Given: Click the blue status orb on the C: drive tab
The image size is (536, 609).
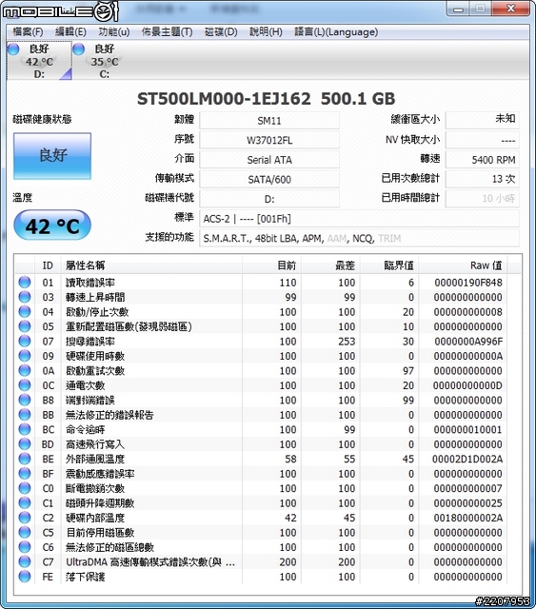Looking at the screenshot, I should coord(79,49).
